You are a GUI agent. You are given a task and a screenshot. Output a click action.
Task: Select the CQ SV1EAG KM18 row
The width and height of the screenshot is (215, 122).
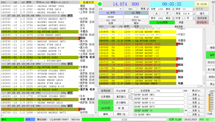pyautogui.click(x=137, y=83)
